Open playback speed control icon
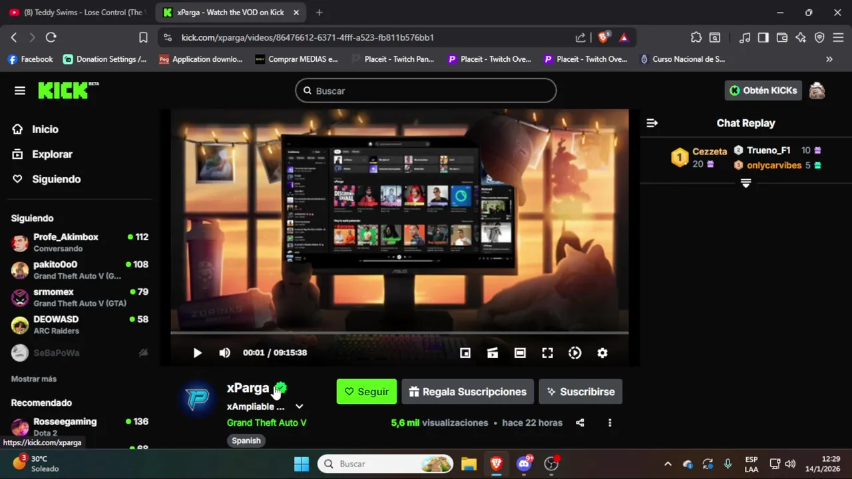Viewport: 852px width, 479px height. (574, 353)
